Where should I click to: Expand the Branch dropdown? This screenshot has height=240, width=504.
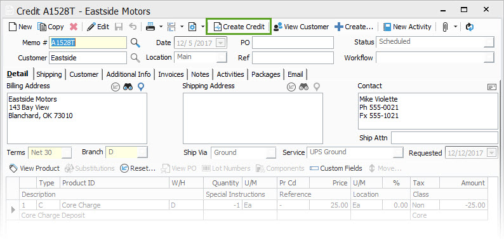142,153
